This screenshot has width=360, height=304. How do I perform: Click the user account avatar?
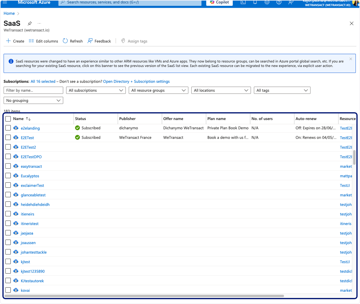(355, 3)
